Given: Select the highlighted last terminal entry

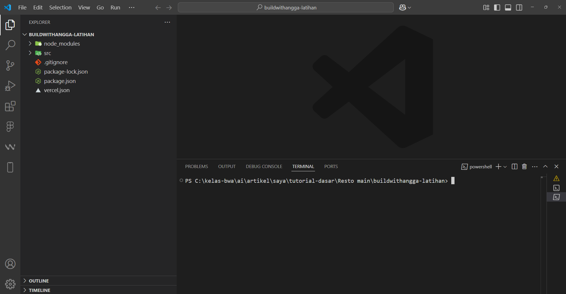Looking at the screenshot, I should pyautogui.click(x=556, y=197).
